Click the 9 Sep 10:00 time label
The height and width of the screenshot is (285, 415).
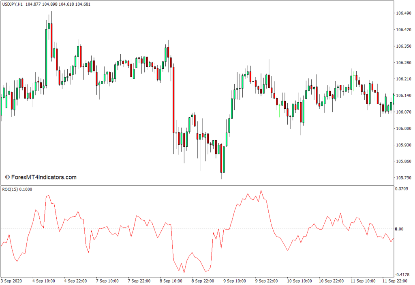[x=235, y=281]
